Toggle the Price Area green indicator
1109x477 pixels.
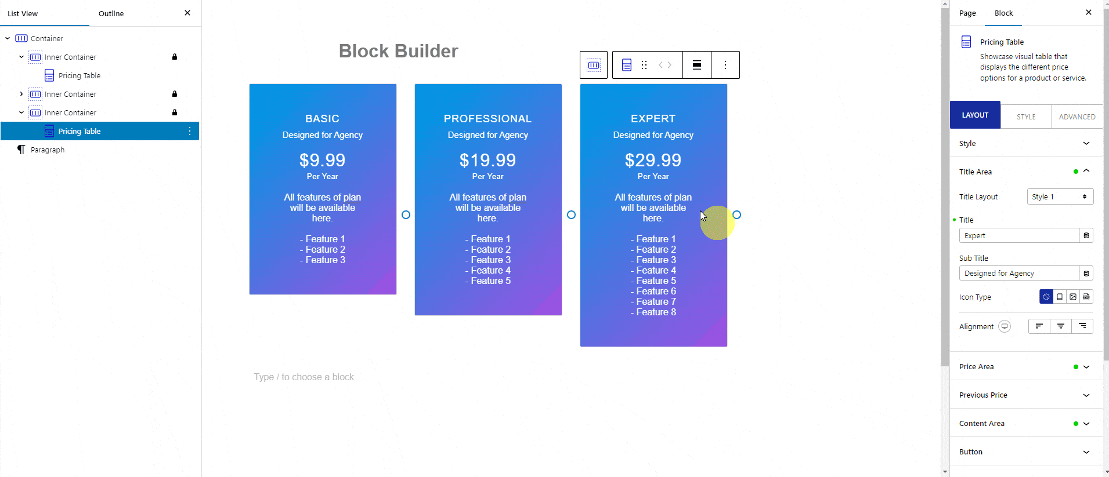(x=1077, y=366)
